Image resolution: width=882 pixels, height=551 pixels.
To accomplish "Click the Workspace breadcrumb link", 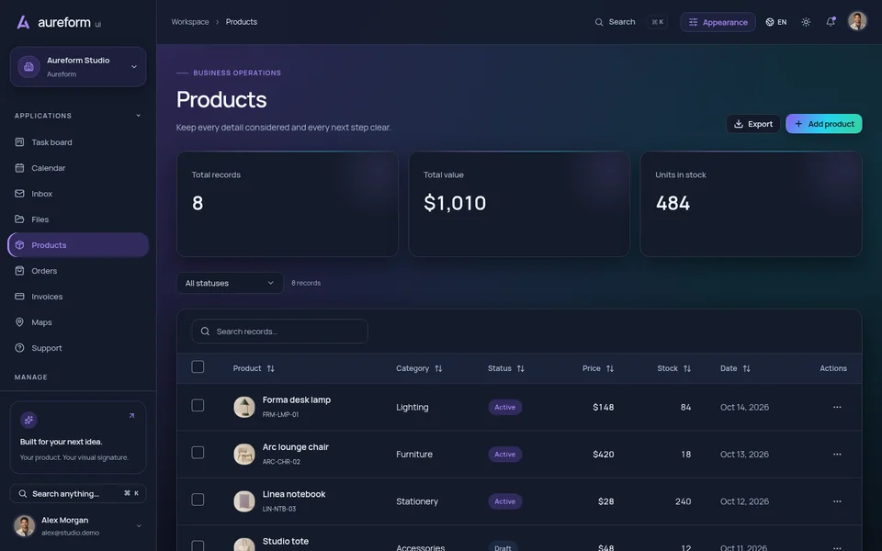I will [x=190, y=22].
